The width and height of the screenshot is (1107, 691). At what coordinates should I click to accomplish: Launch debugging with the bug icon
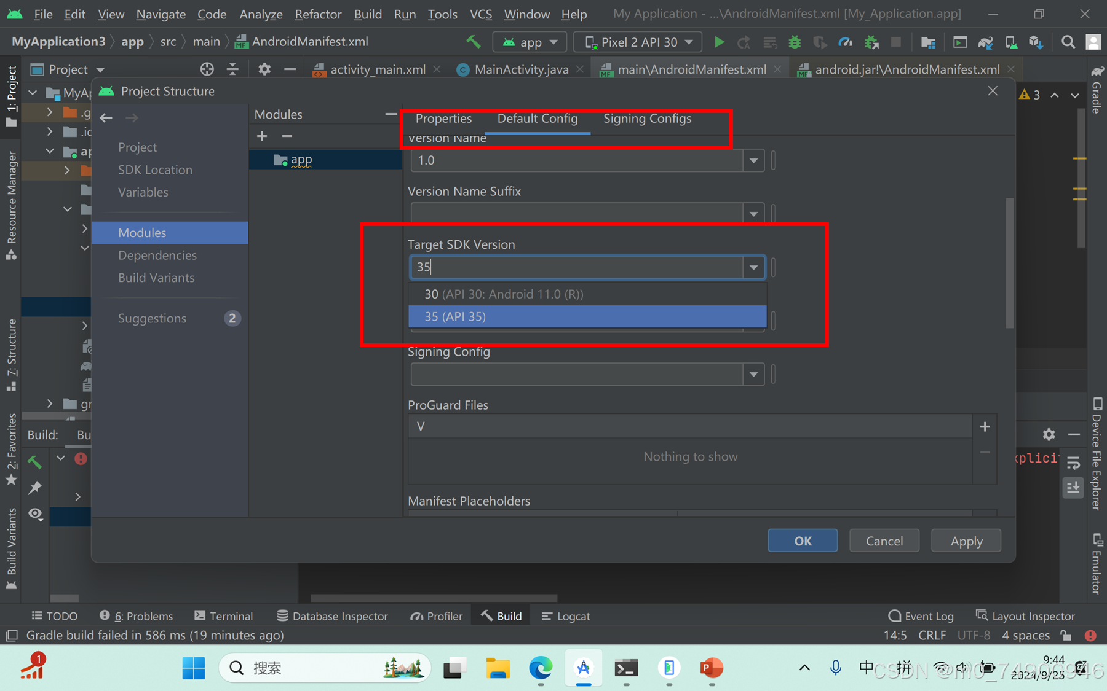(x=795, y=42)
